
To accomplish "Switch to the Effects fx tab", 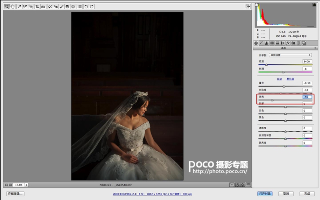I will (288, 43).
